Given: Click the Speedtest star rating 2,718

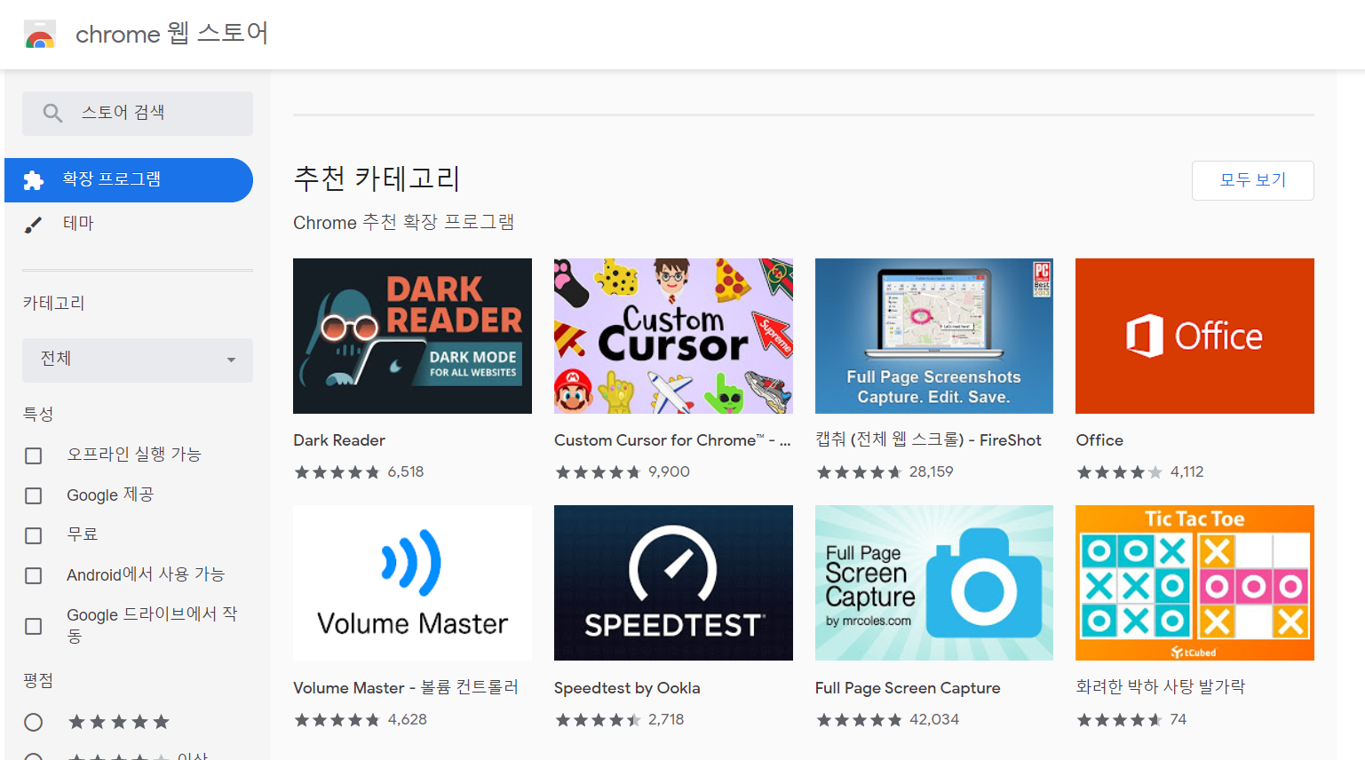Looking at the screenshot, I should click(620, 720).
